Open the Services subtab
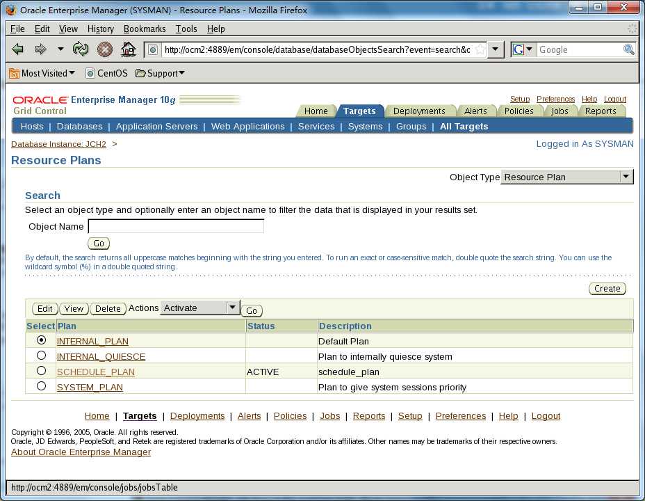Screen dimensions: 645x501 click(x=316, y=127)
